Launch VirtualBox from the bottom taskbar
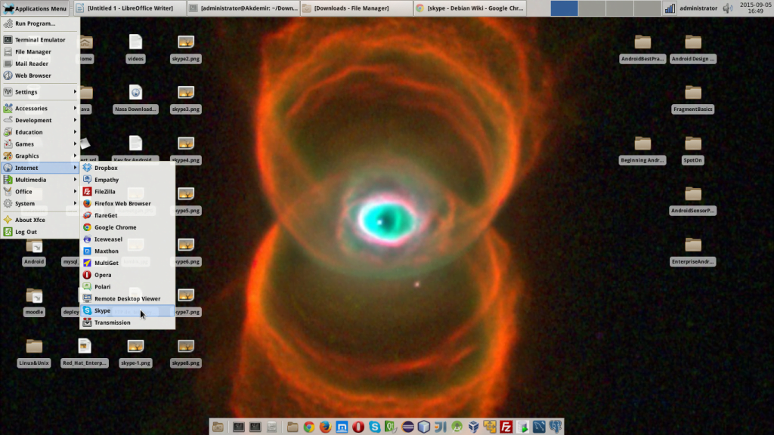 [472, 427]
